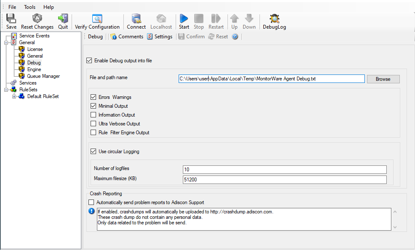Image resolution: width=415 pixels, height=250 pixels.
Task: Click the Save toolbar icon
Action: (11, 19)
